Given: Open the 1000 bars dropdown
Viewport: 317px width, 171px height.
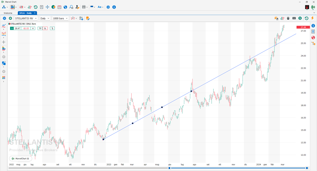Looking at the screenshot, I should coord(60,18).
